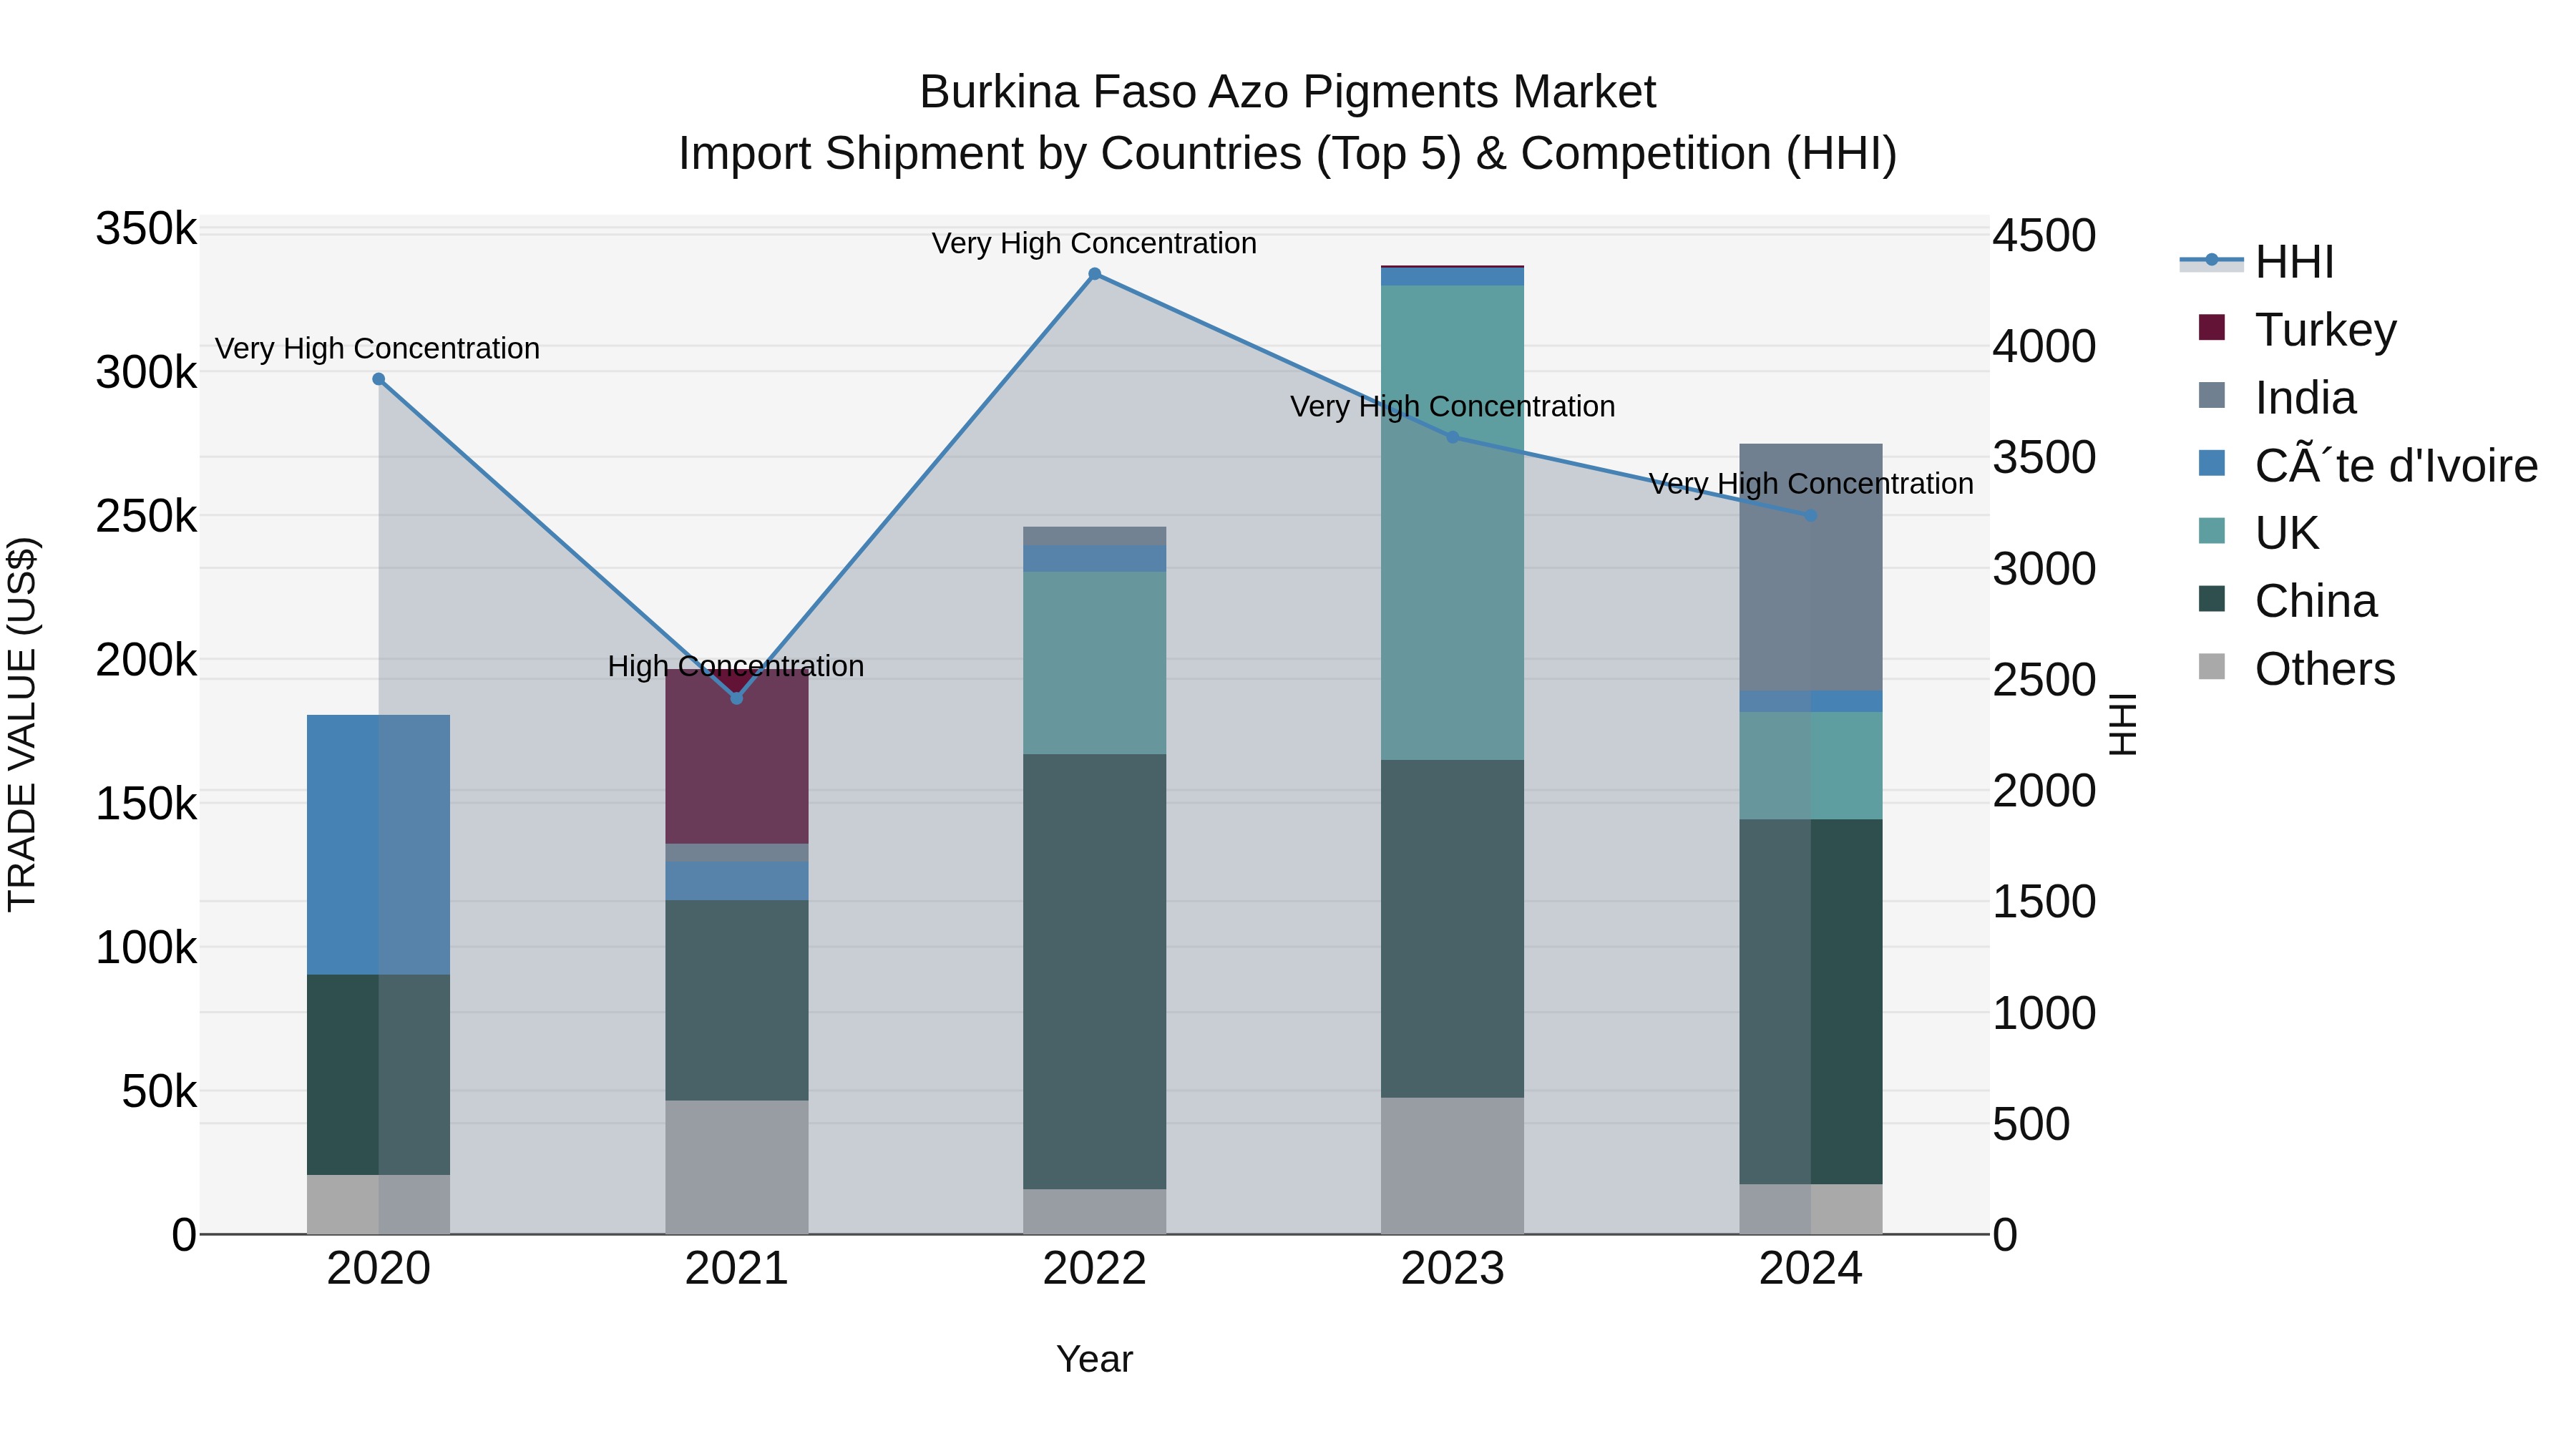Click the 'TRADE VALUE (US$)' axis title
Image resolution: width=2576 pixels, height=1449 pixels.
(x=22, y=724)
